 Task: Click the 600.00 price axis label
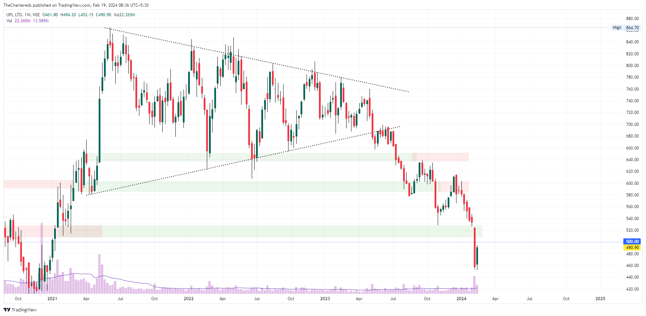click(x=632, y=183)
